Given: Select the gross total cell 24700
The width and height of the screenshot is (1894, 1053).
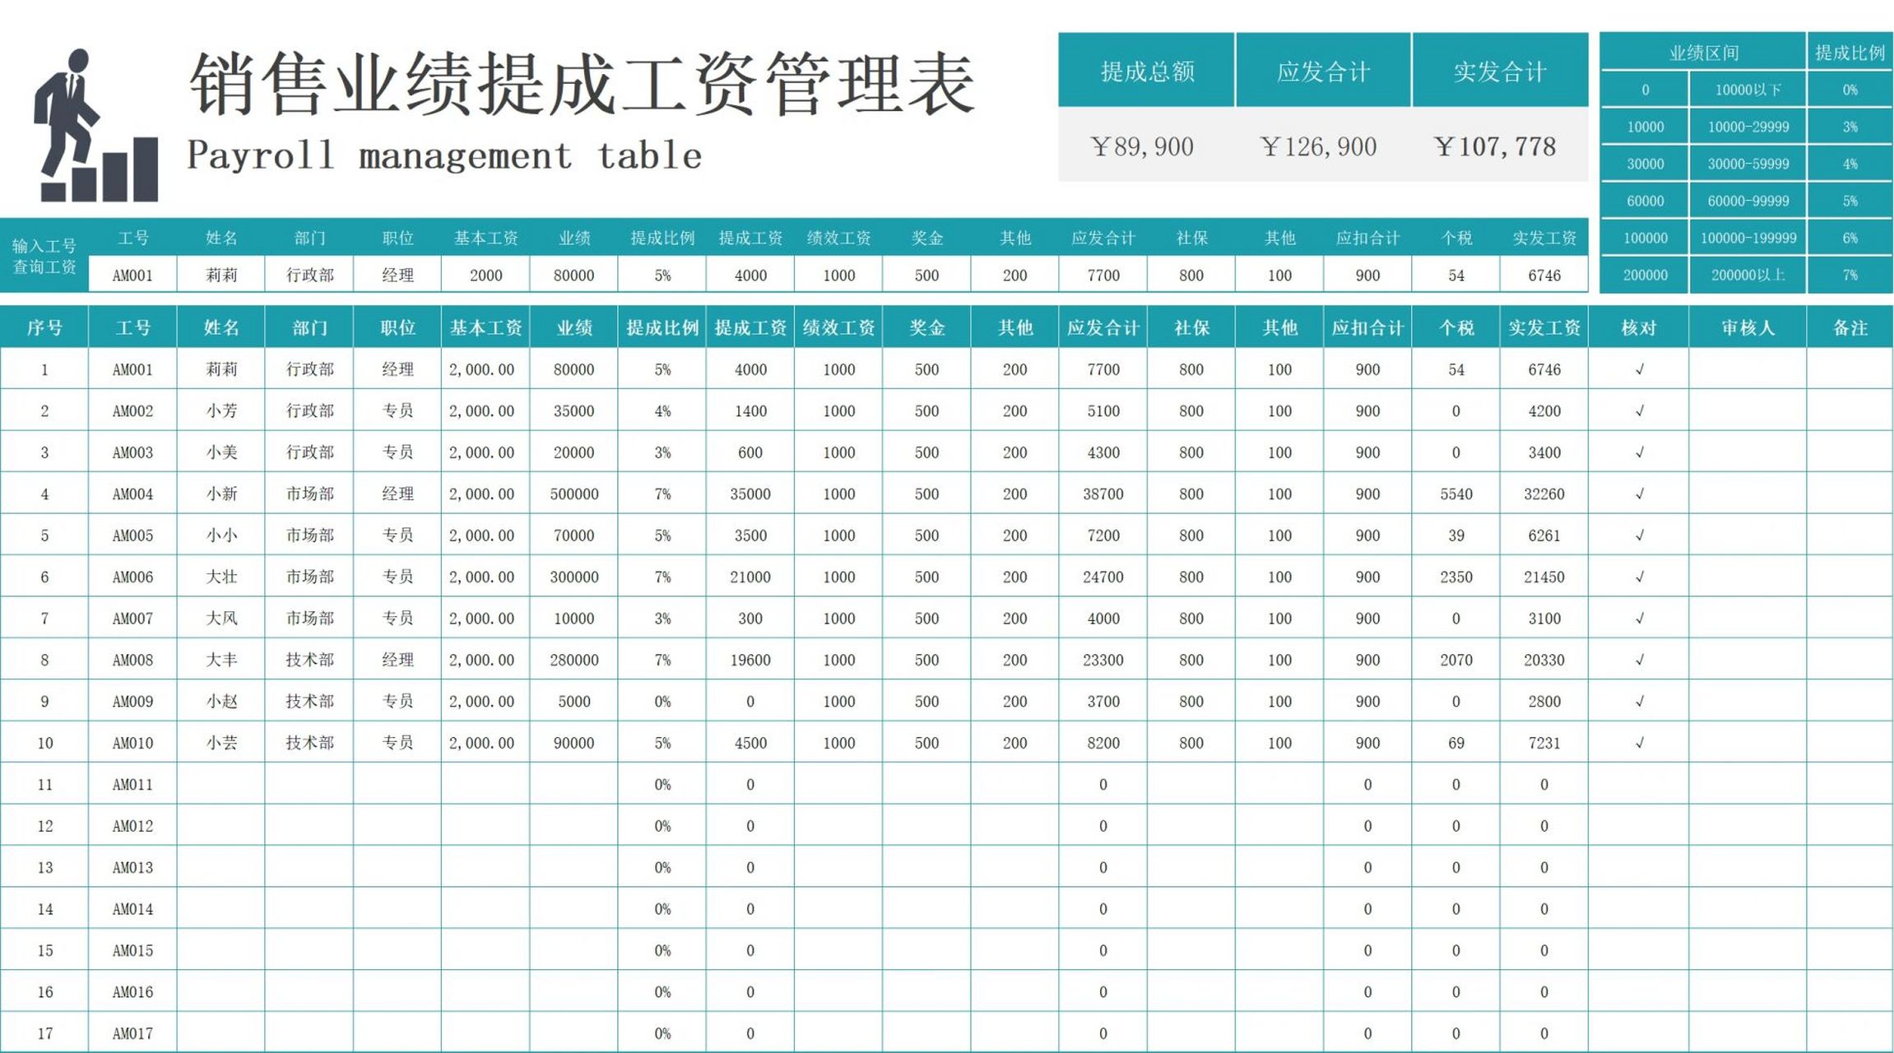Looking at the screenshot, I should coord(1103,577).
